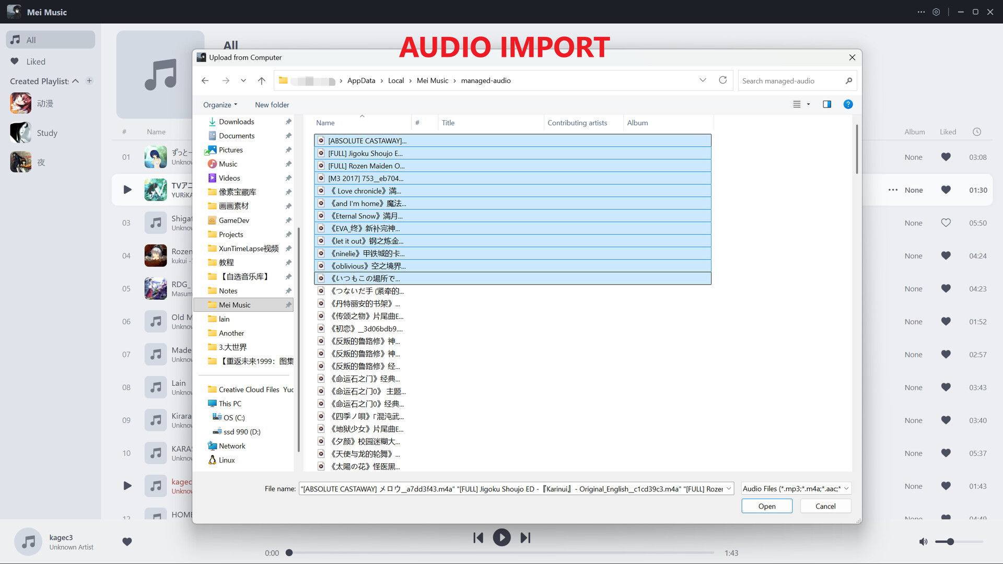Viewport: 1003px width, 564px height.
Task: Navigate to Local in breadcrumb
Action: click(x=396, y=80)
